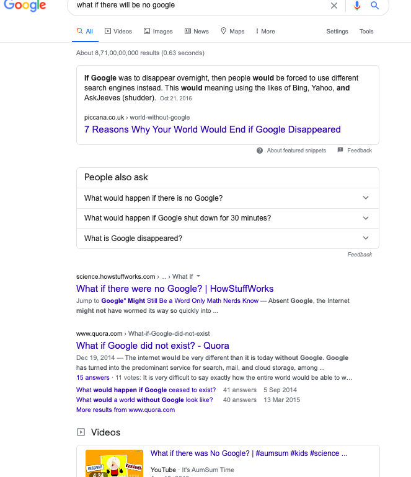Open "7 Reasons Why Your World Would End" link
This screenshot has height=477, width=411.
[212, 129]
